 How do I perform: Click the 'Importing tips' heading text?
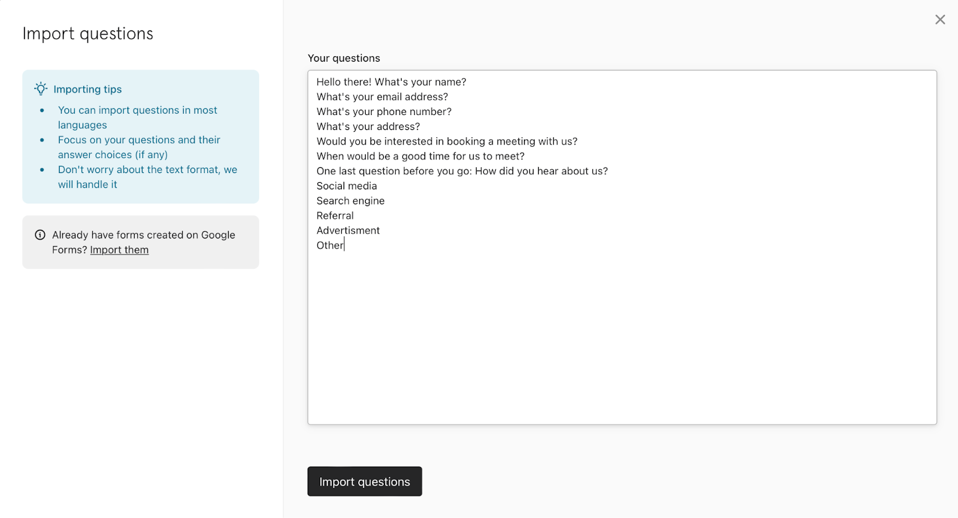87,89
